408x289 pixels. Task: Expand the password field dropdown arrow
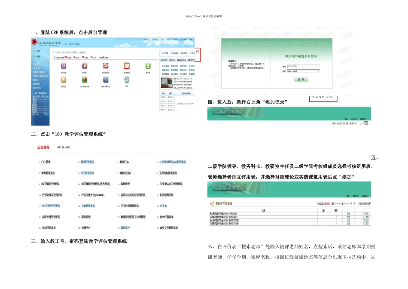[318, 71]
